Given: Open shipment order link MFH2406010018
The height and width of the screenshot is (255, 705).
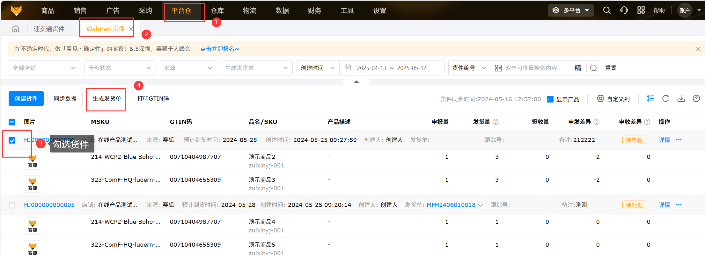Looking at the screenshot, I should (451, 205).
